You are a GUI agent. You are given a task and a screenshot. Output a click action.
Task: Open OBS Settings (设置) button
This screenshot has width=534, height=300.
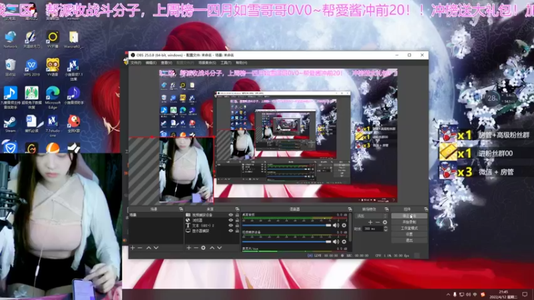(x=409, y=235)
